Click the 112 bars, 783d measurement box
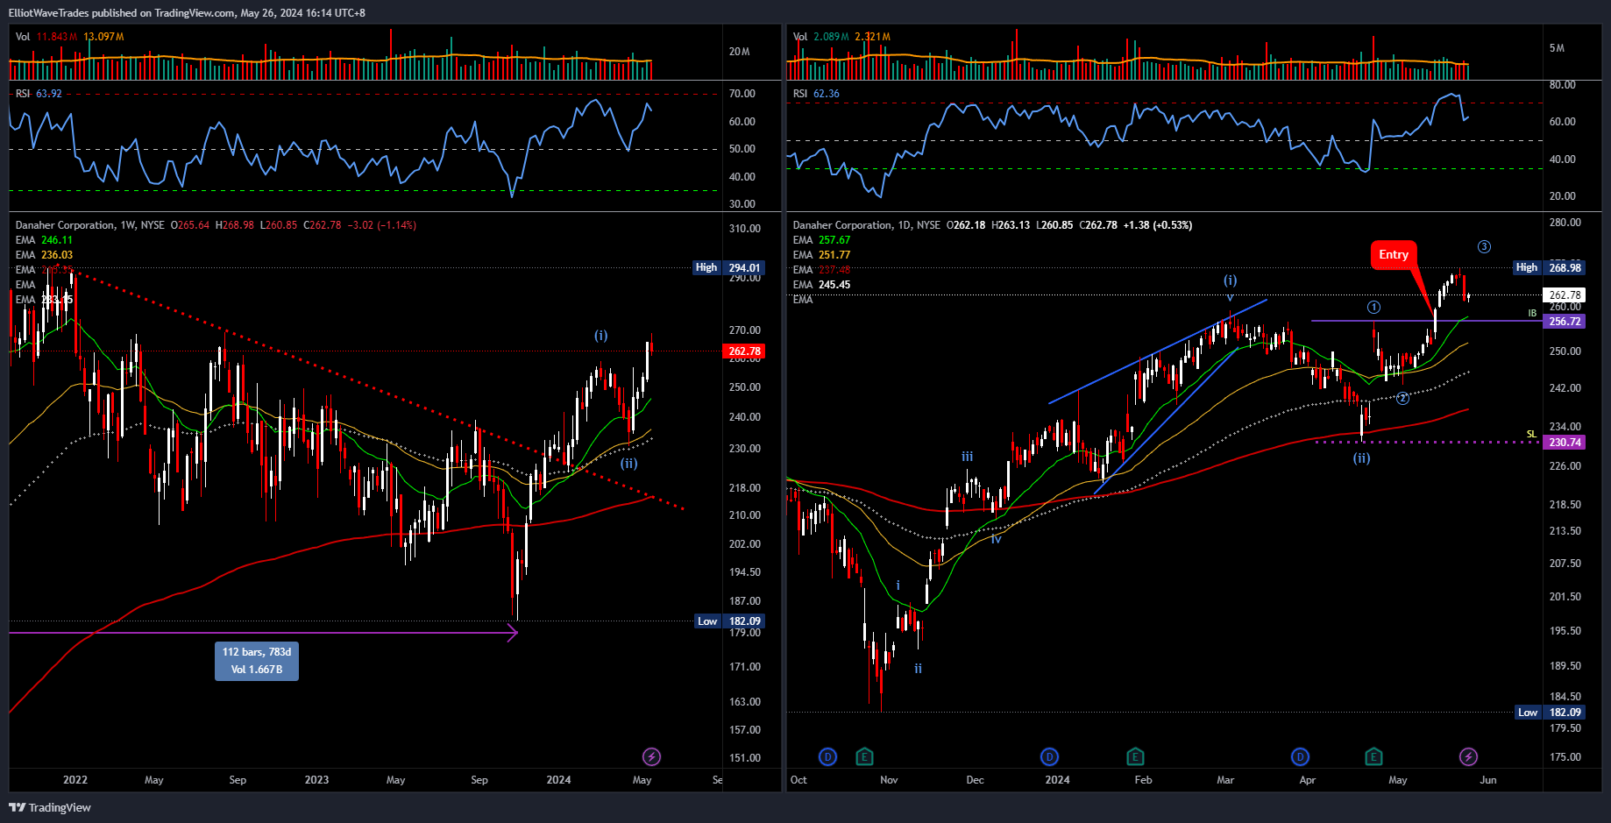 (257, 661)
